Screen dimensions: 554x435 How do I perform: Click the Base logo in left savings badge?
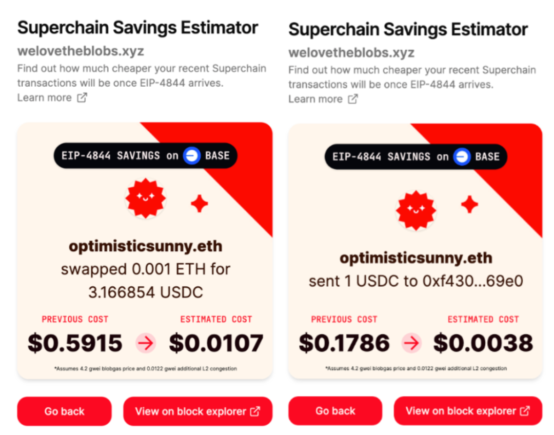(x=192, y=155)
